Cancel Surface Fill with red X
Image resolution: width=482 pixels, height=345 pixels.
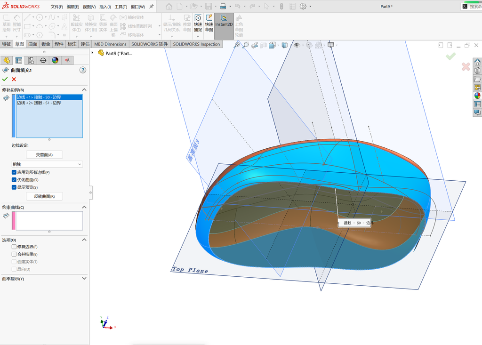(x=14, y=80)
